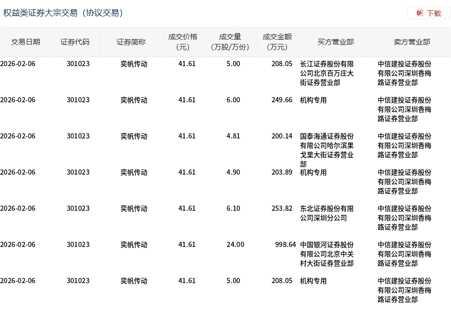Select the 证券代码 column header
This screenshot has width=451, height=311.
(x=75, y=42)
